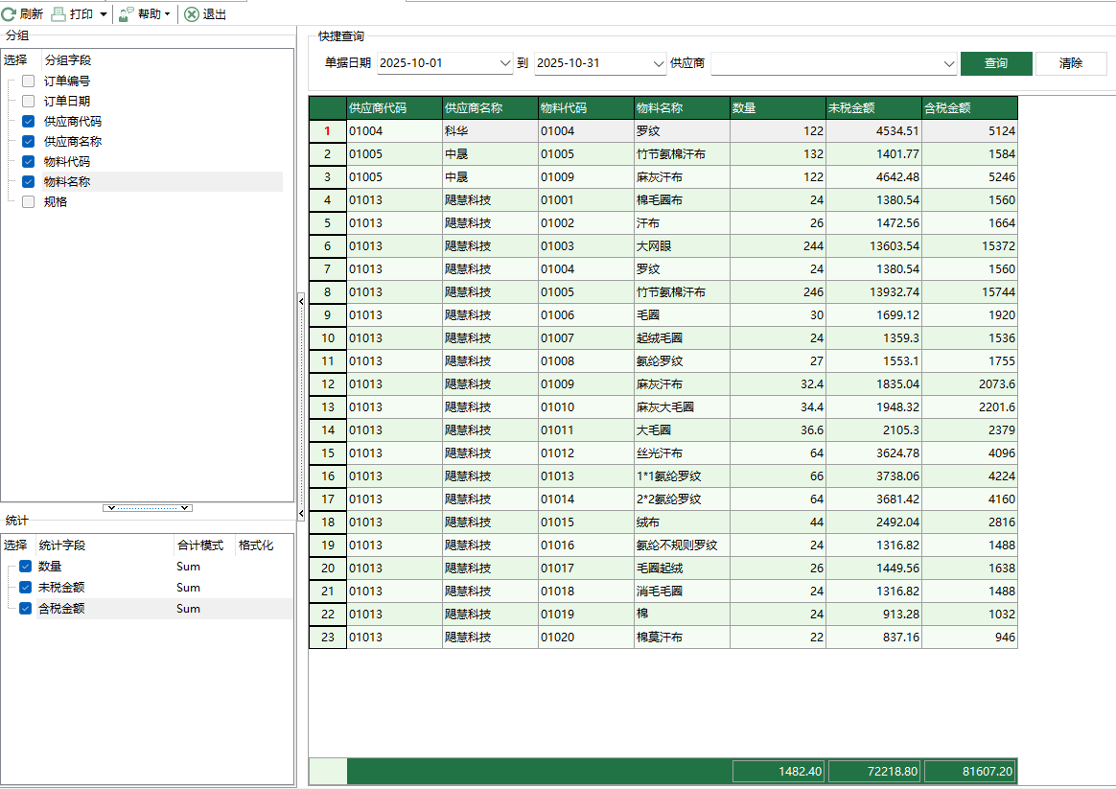Click the 数量 column header
The image size is (1116, 789).
click(x=777, y=108)
